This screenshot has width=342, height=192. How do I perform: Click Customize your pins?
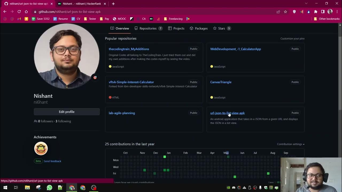[x=293, y=38]
